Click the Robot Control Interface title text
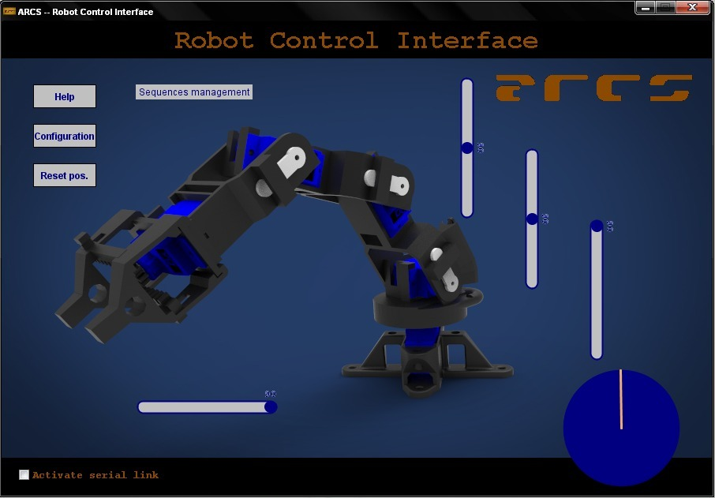 point(357,40)
